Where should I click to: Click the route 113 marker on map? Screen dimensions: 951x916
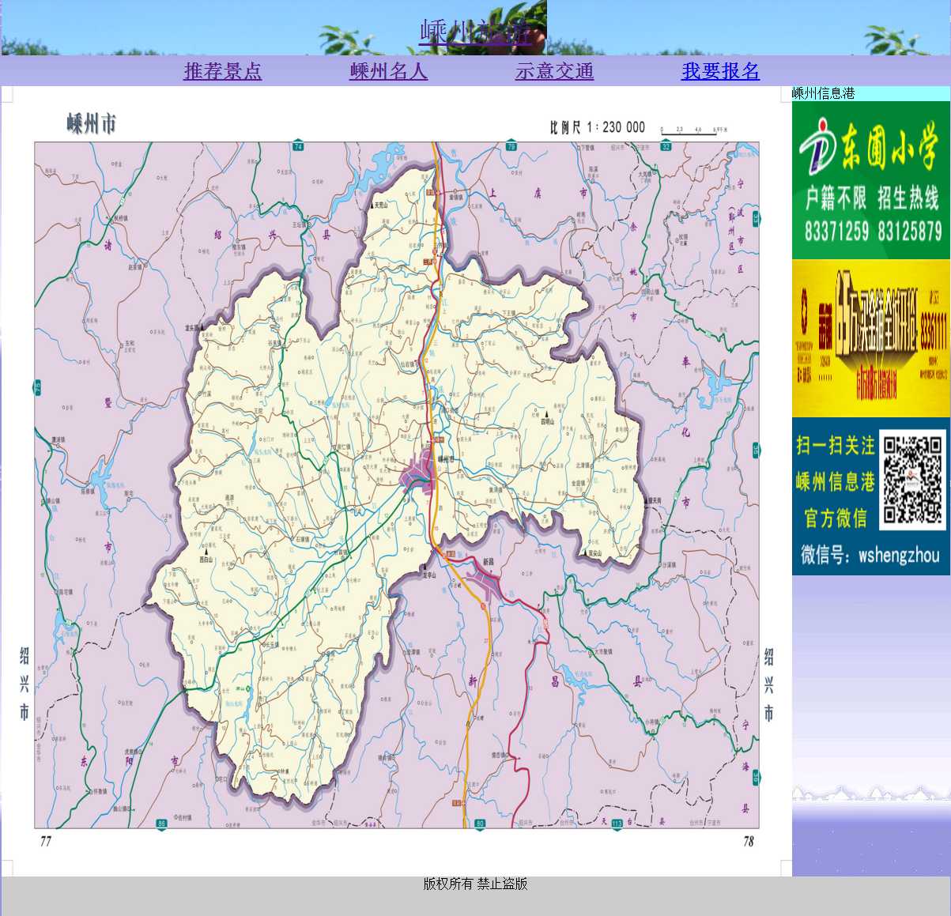(617, 824)
